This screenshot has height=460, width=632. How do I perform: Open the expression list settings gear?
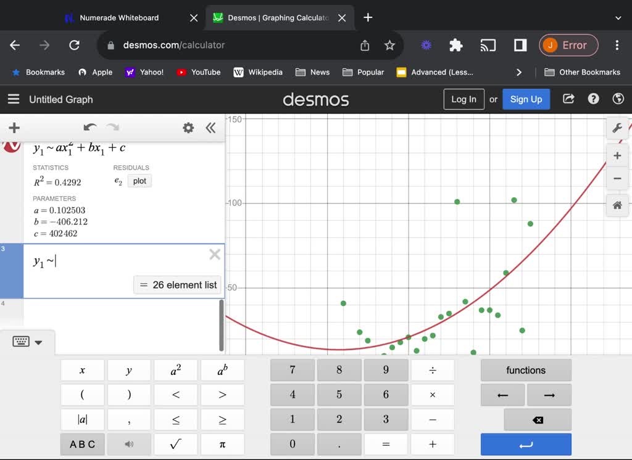[x=188, y=128]
